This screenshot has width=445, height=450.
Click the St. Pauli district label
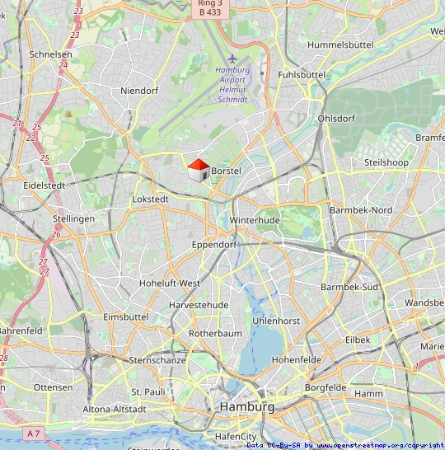click(x=148, y=392)
